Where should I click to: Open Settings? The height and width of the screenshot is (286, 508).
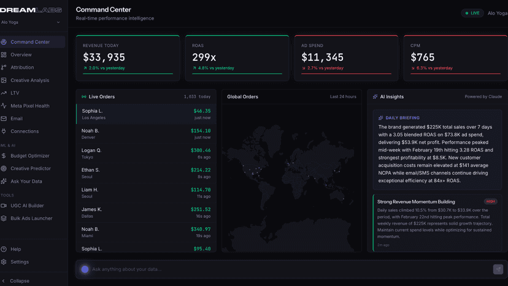pyautogui.click(x=33, y=262)
